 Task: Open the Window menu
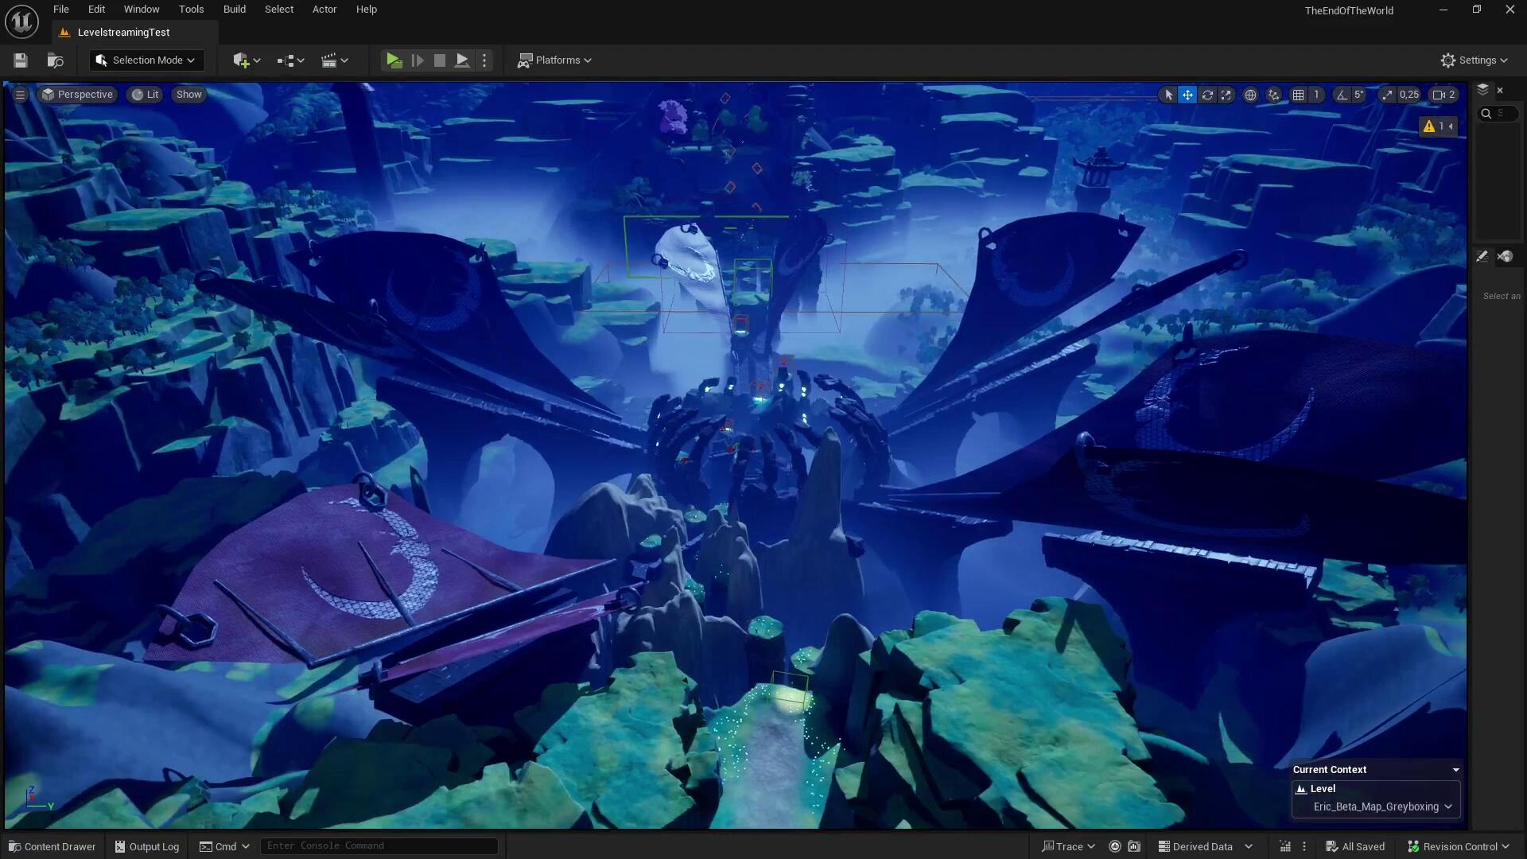tap(142, 10)
